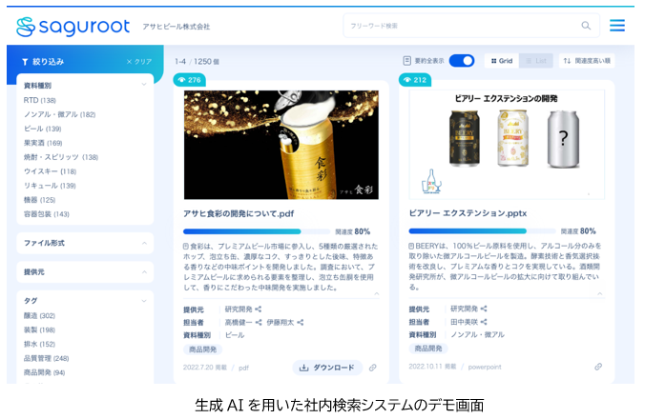Click the 商品開発 tag on pdf card

(203, 349)
